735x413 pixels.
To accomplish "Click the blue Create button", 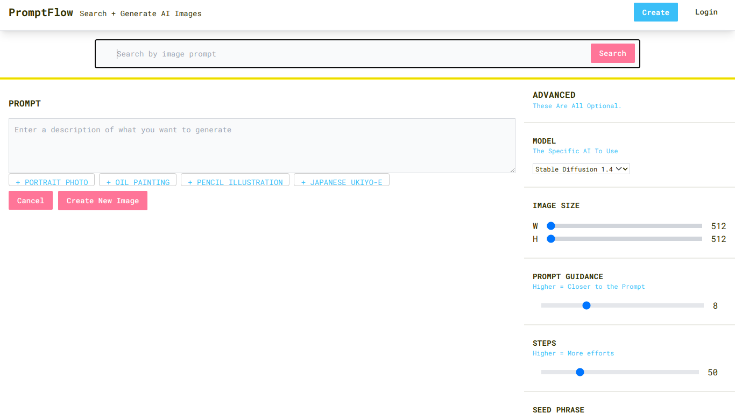I will coord(655,12).
